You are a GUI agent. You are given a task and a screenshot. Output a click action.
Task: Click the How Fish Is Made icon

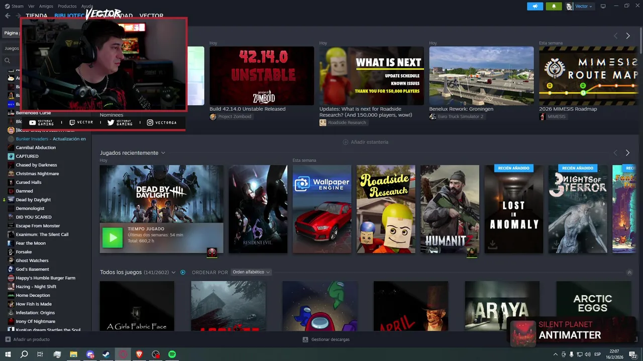(11, 304)
